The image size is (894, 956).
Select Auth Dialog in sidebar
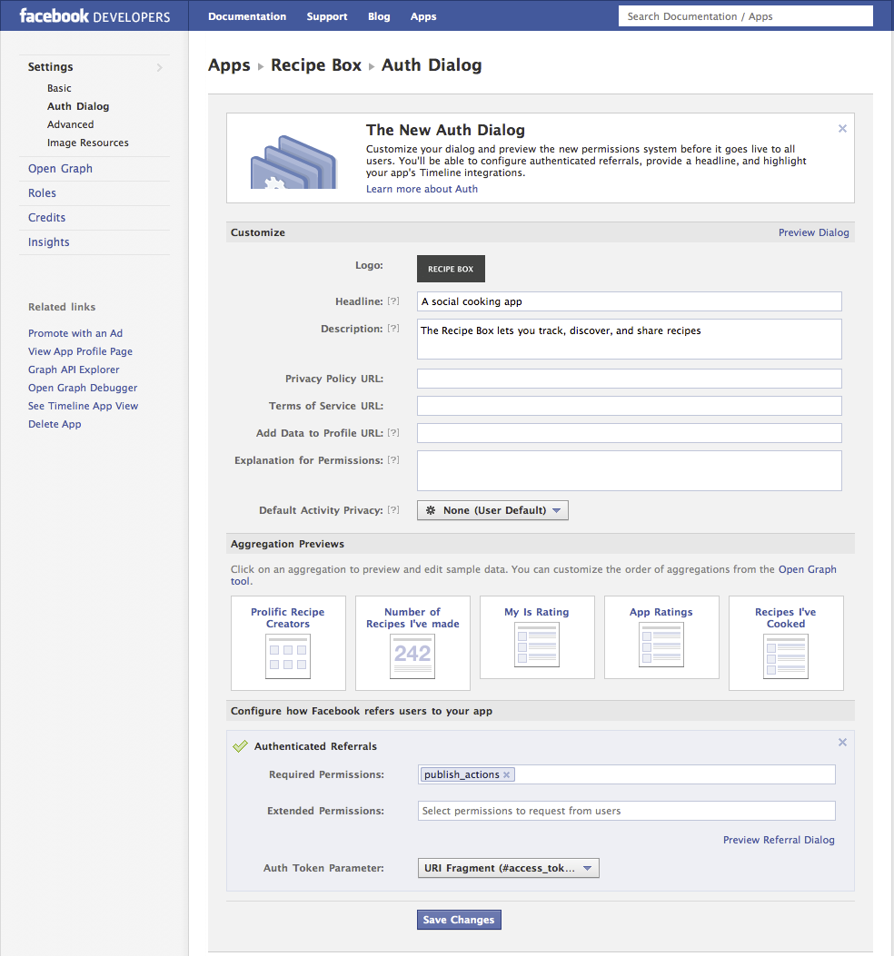pos(78,106)
